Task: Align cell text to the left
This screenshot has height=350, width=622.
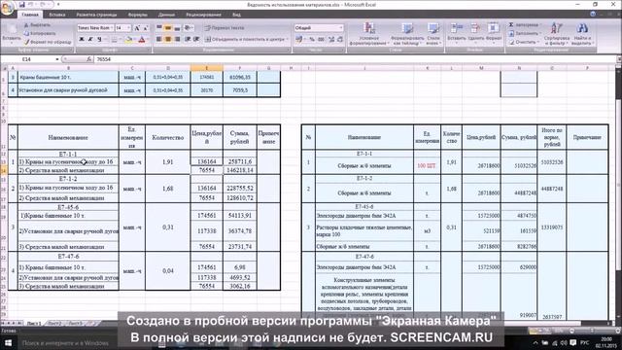Action: pos(159,39)
